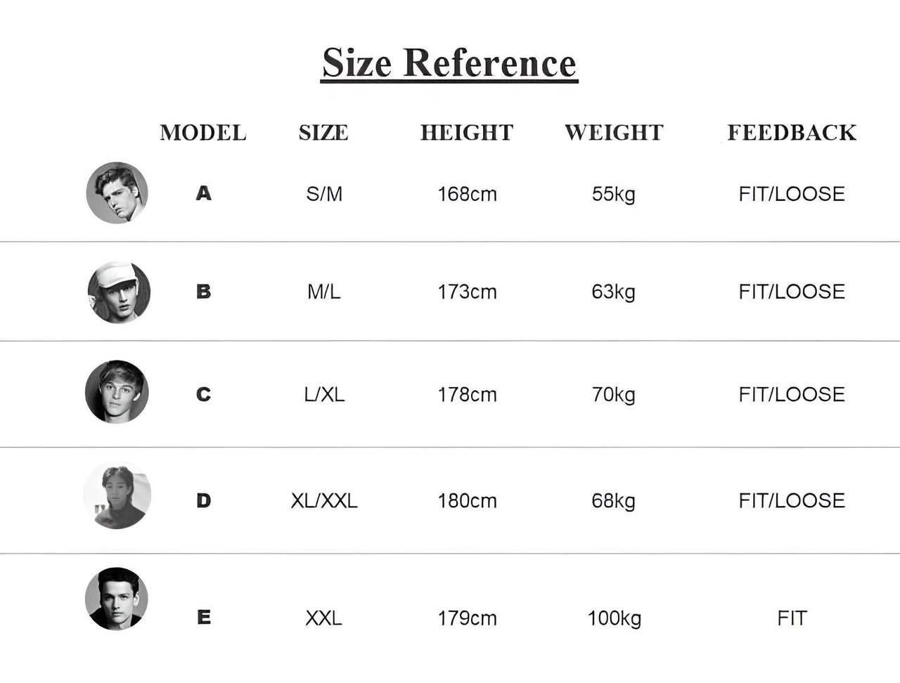
Task: Select the 178cm height cell
Action: click(x=467, y=395)
